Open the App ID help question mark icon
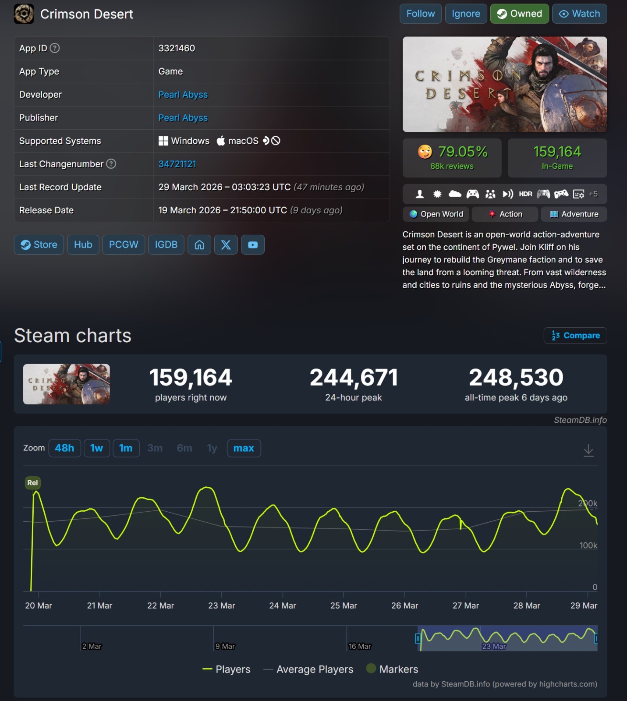 click(55, 48)
